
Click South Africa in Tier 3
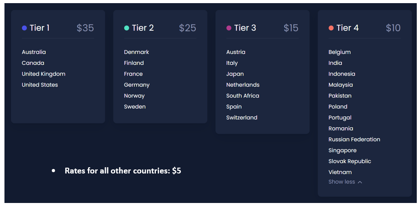(243, 96)
